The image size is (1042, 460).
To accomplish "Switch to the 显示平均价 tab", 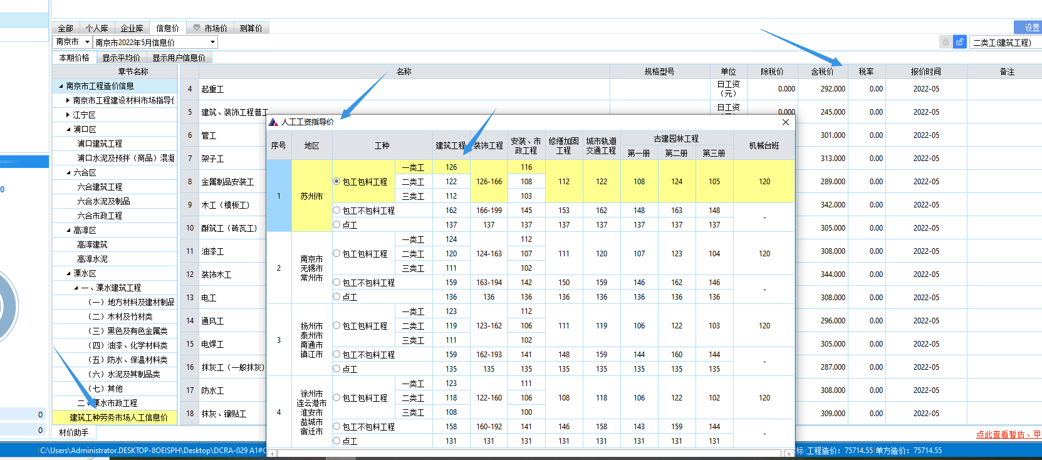I will pyautogui.click(x=121, y=57).
